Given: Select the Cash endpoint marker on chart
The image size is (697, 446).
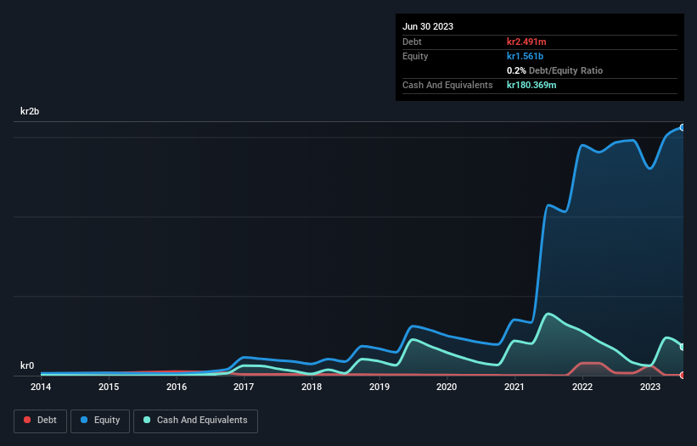Looking at the screenshot, I should pos(683,347).
